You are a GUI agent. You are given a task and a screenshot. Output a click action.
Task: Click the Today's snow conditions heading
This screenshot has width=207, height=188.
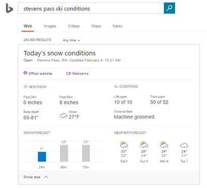point(60,53)
